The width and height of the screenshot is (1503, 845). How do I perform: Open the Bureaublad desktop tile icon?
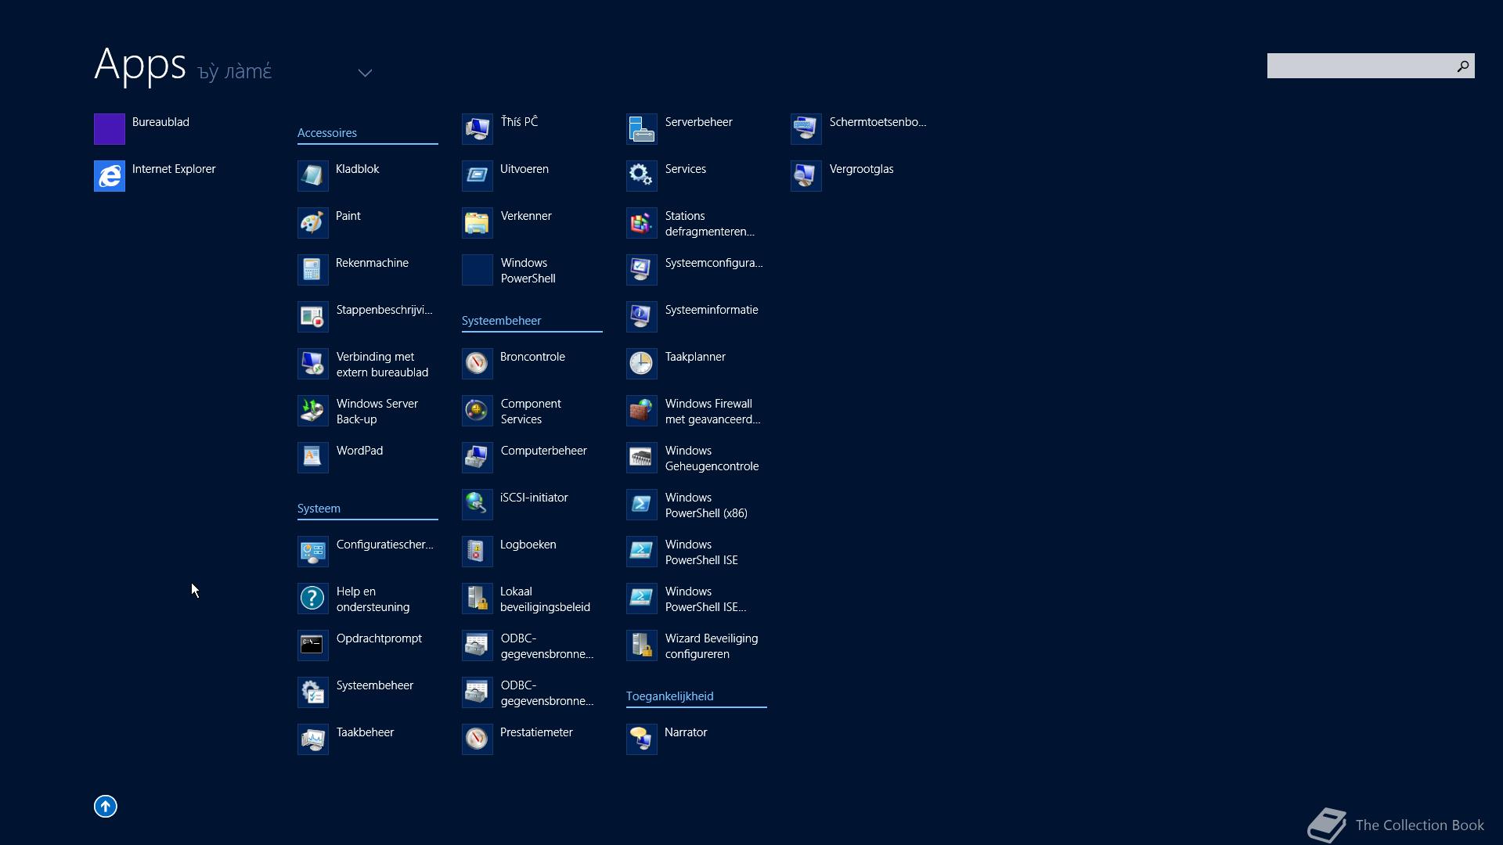point(110,129)
